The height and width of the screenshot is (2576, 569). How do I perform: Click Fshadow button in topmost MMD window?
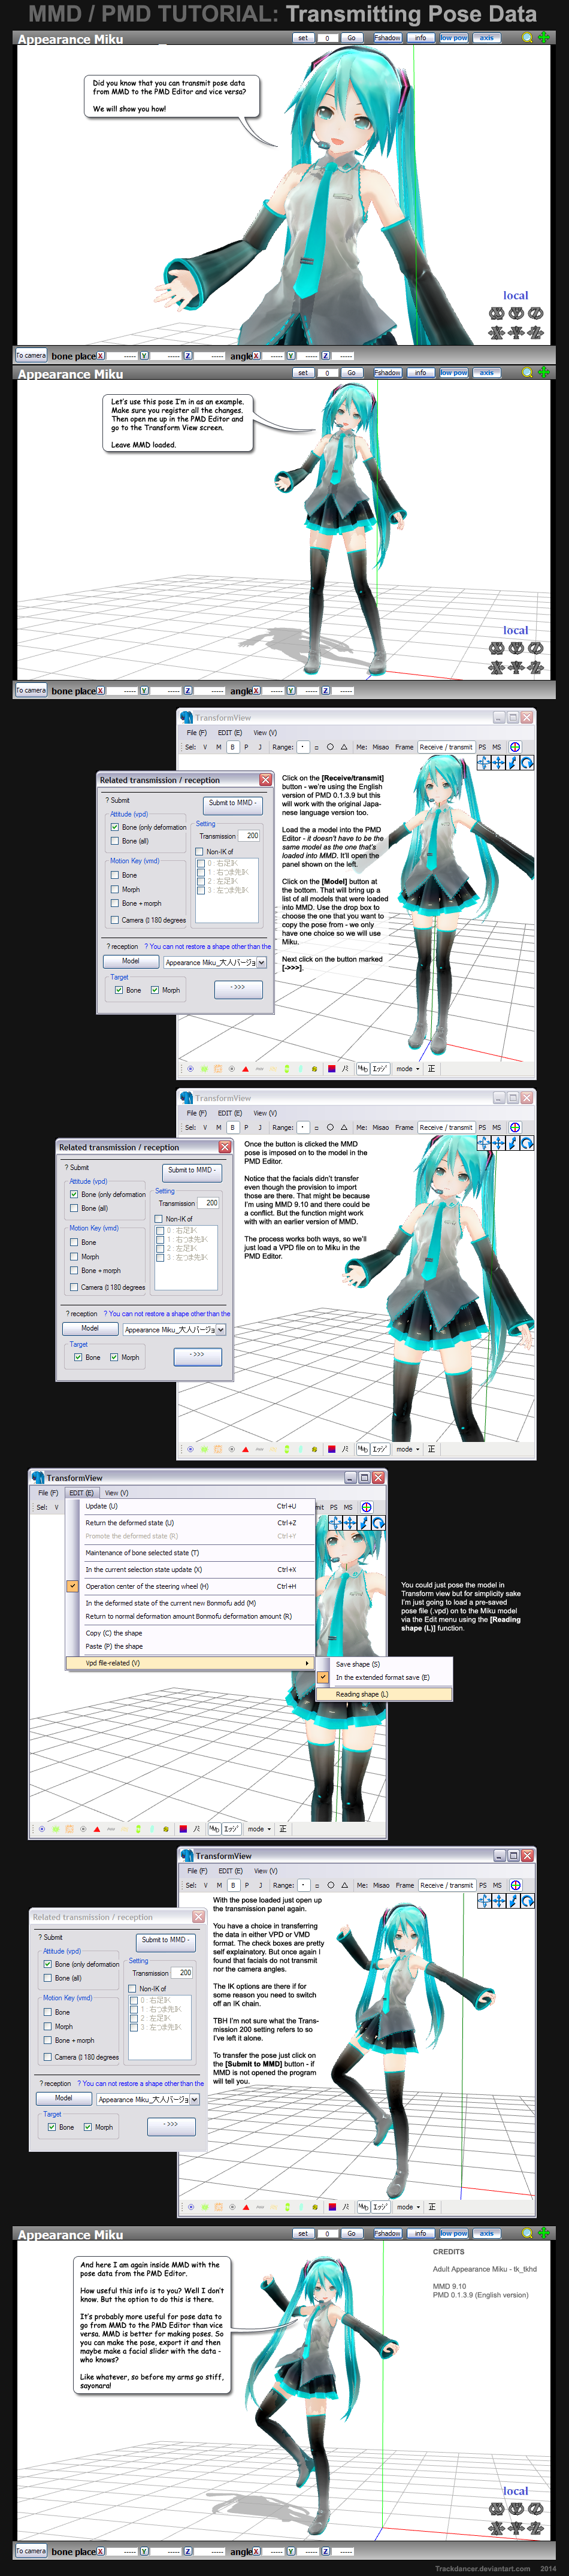[x=388, y=37]
